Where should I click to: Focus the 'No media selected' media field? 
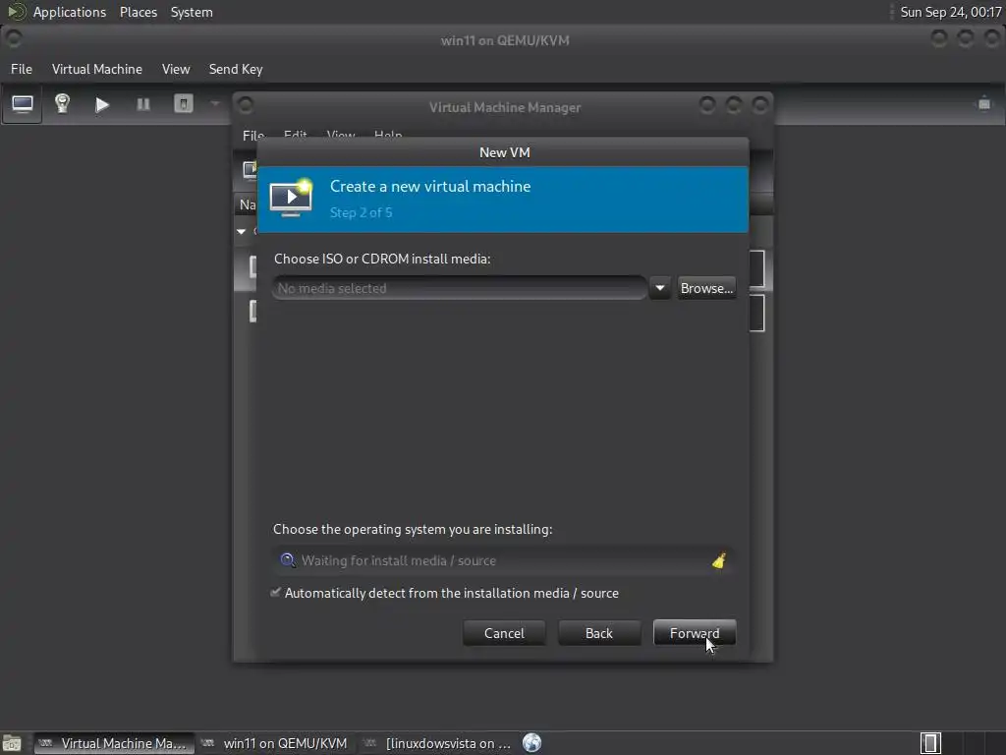[x=460, y=288]
